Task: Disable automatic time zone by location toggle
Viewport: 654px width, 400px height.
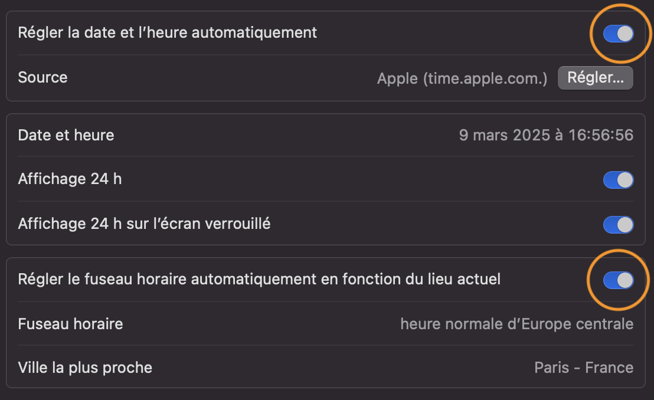Action: tap(618, 280)
